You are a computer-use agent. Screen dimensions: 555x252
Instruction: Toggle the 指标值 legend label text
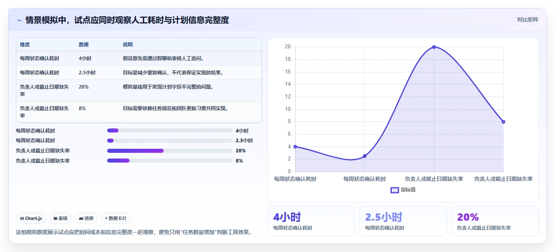pyautogui.click(x=408, y=190)
